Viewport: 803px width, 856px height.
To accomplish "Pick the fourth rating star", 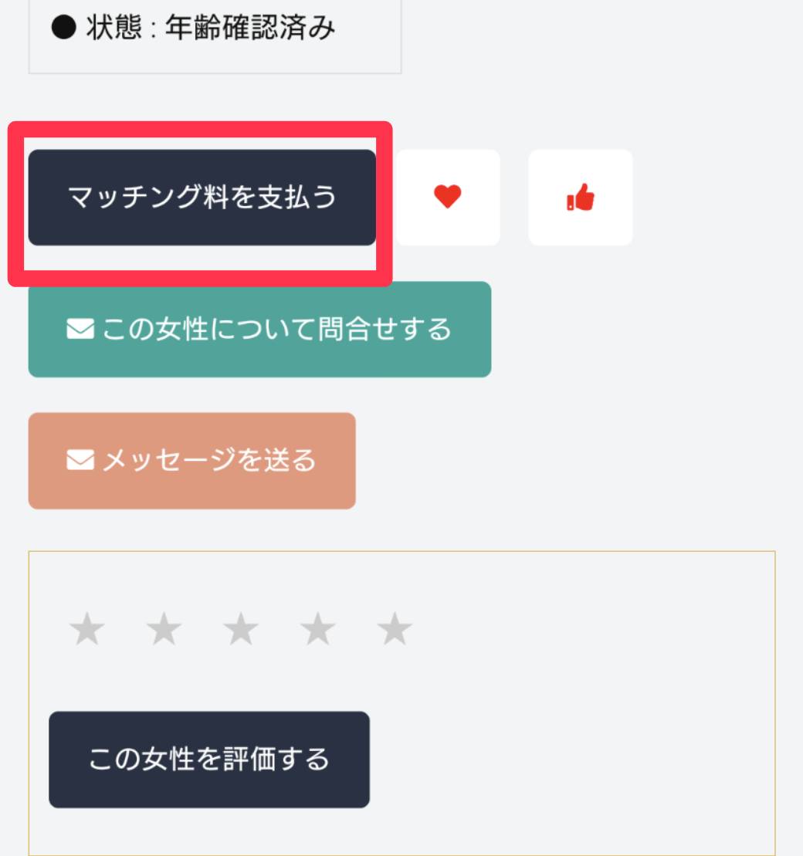I will 318,630.
